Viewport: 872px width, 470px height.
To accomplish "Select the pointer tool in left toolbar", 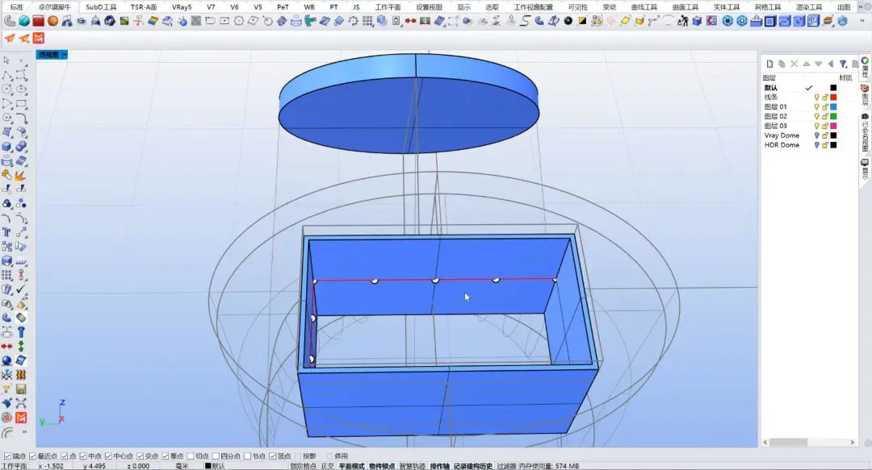I will (7, 60).
